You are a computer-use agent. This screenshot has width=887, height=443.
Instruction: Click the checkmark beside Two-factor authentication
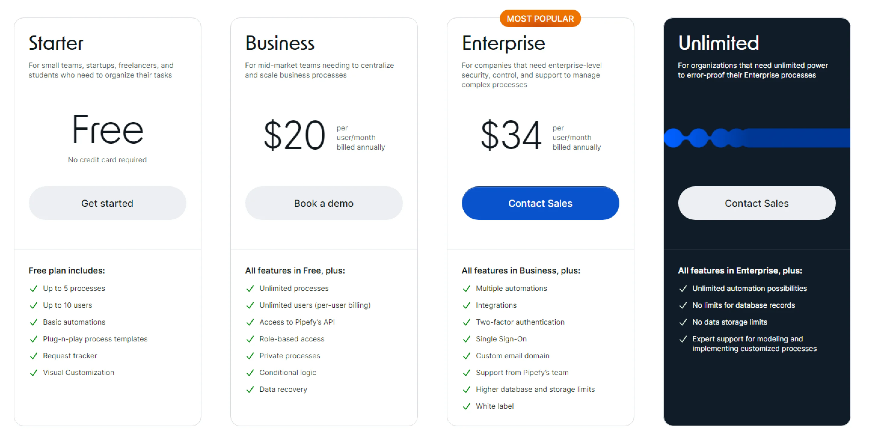coord(467,322)
